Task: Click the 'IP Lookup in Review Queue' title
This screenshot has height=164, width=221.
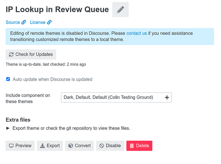Action: [x=57, y=10]
